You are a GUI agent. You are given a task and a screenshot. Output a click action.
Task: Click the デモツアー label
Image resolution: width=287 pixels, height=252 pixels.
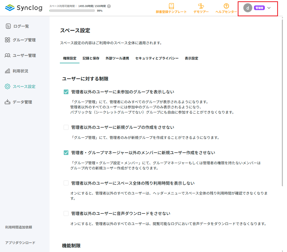pyautogui.click(x=201, y=12)
